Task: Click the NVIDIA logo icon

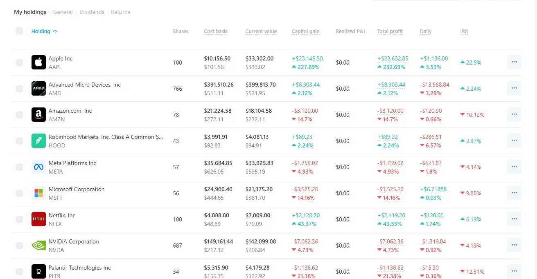Action: click(38, 246)
